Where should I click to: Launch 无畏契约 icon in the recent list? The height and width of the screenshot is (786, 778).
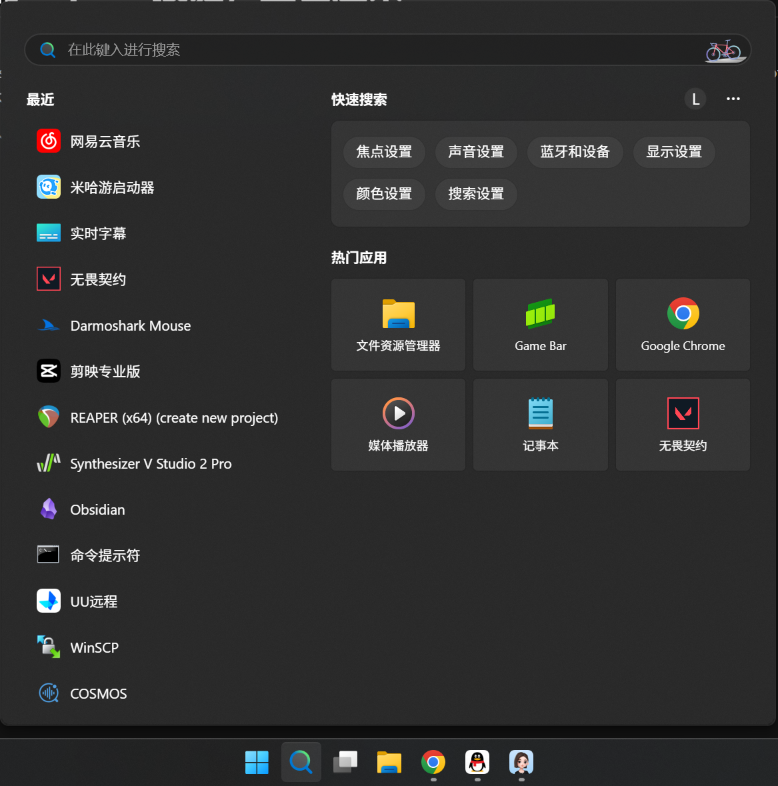click(x=49, y=279)
